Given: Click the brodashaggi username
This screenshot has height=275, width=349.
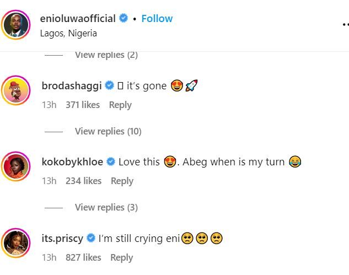Looking at the screenshot, I should click(x=71, y=85).
